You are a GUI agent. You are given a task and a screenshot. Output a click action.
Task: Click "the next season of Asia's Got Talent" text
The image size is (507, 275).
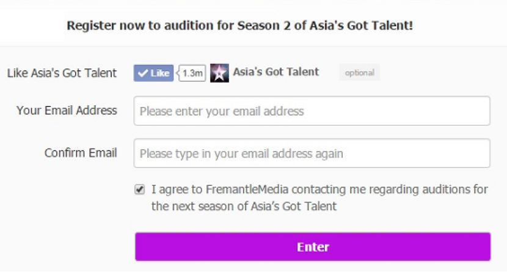244,207
